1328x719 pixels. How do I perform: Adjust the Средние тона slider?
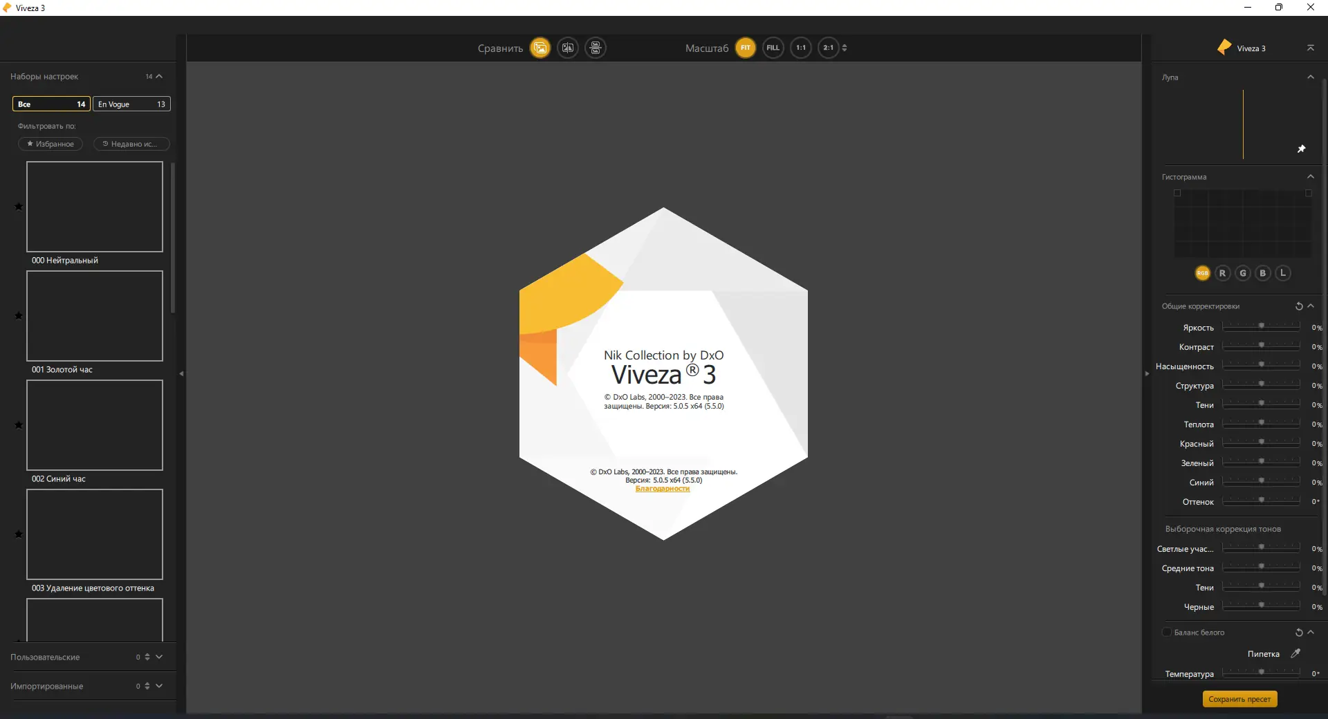(1261, 566)
